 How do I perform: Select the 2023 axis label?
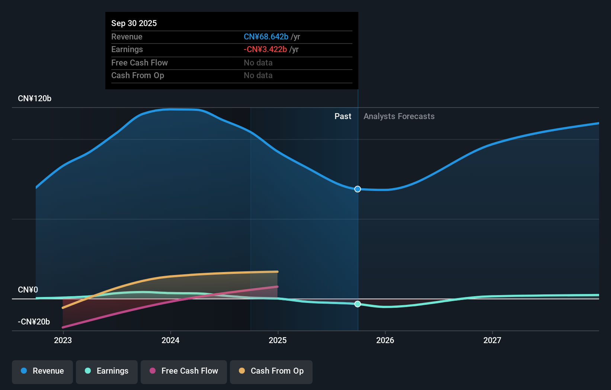point(63,340)
